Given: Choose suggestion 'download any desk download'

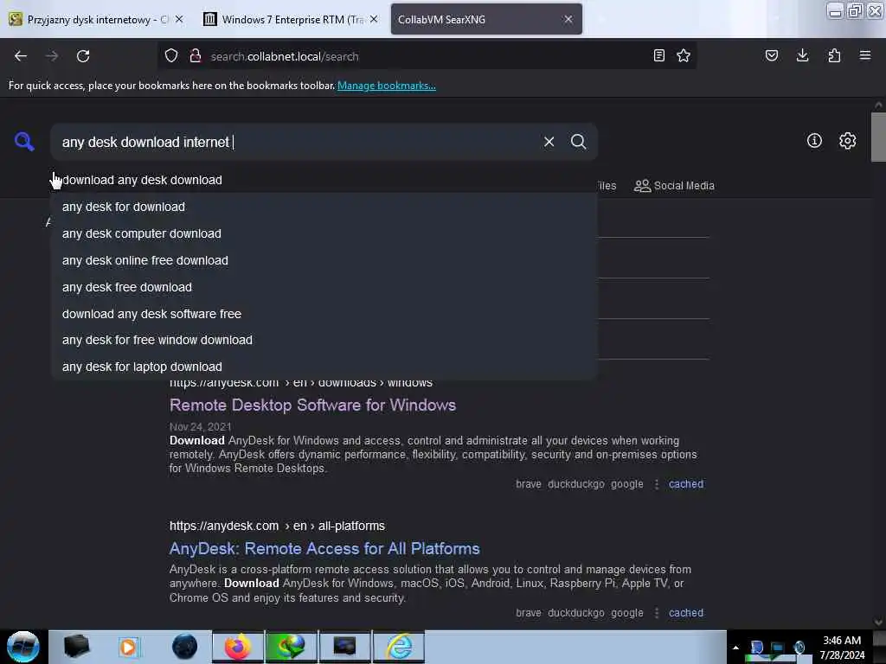Looking at the screenshot, I should pyautogui.click(x=324, y=180).
